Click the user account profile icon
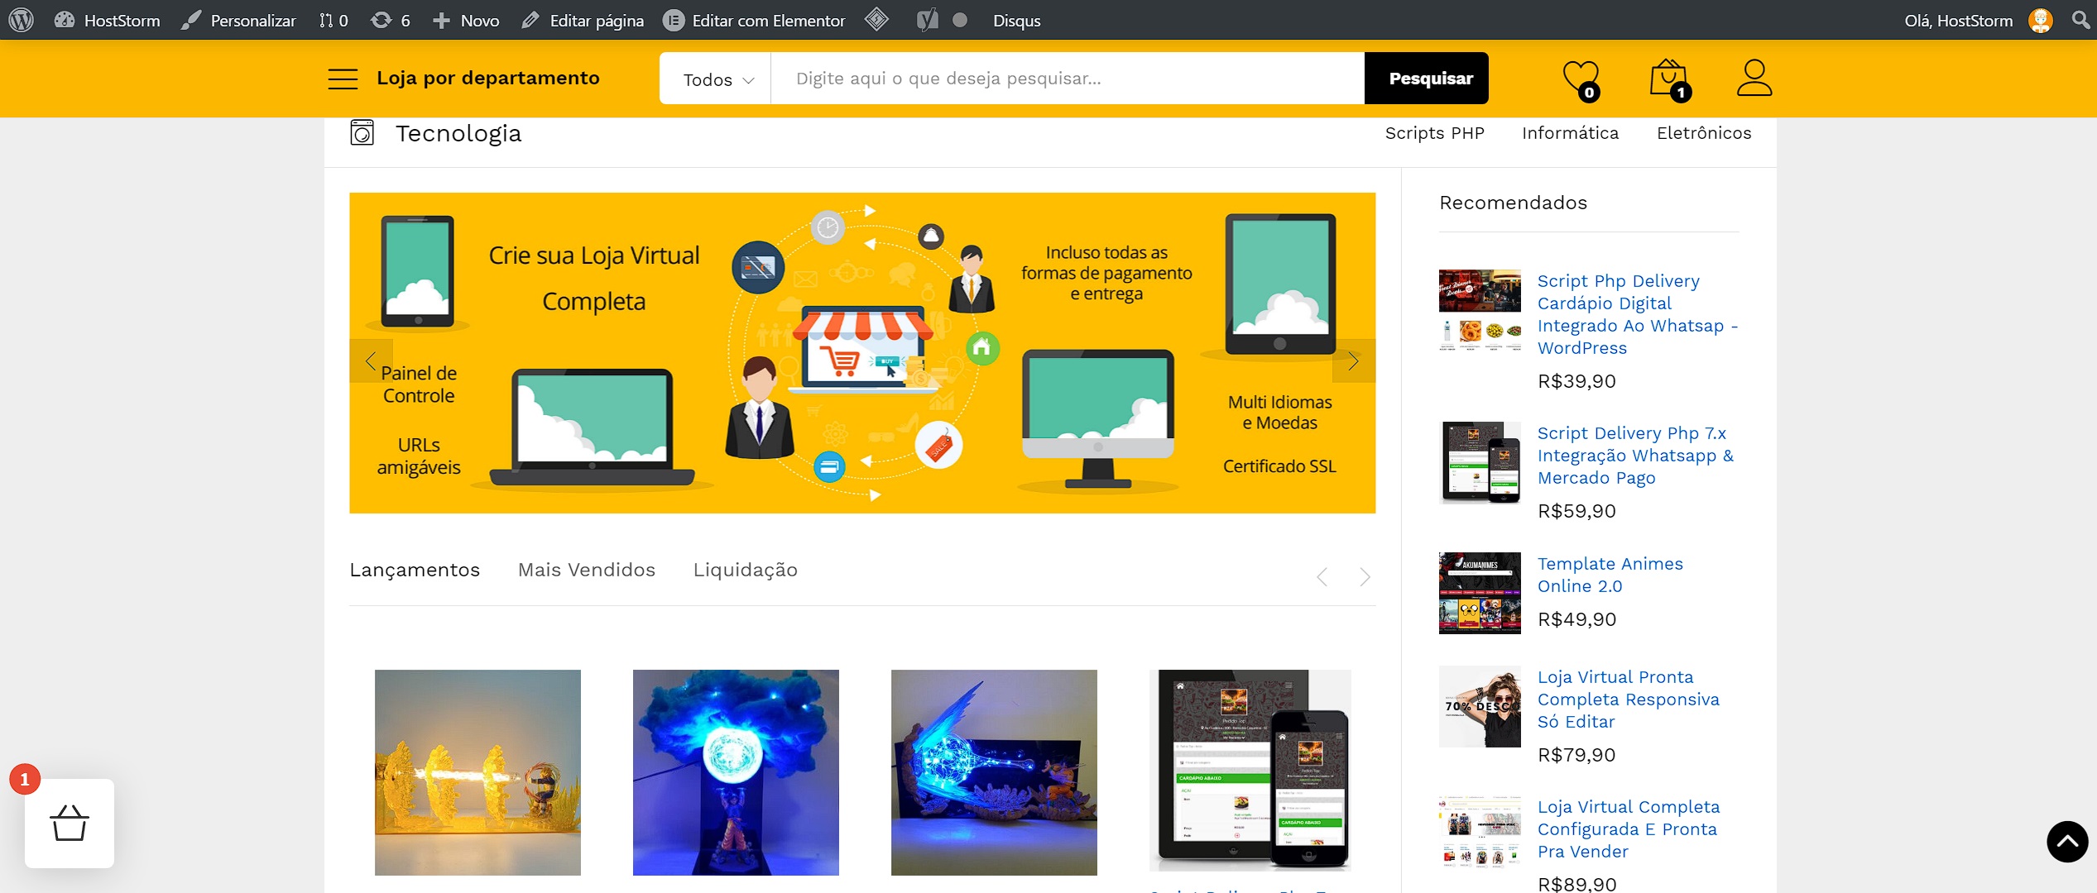This screenshot has width=2097, height=893. [x=1753, y=78]
